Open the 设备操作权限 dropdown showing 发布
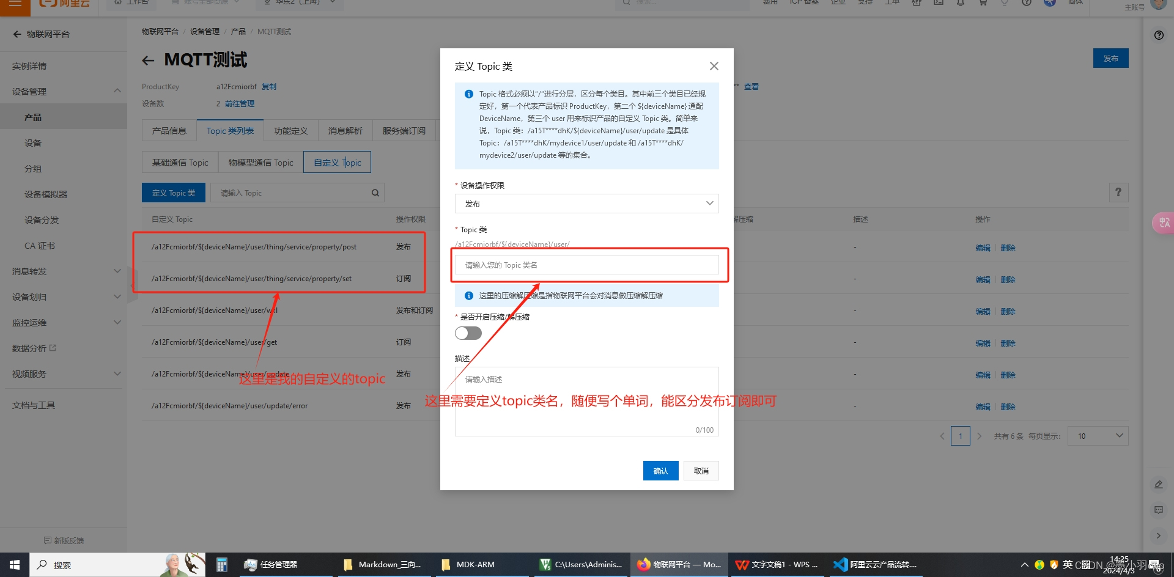This screenshot has height=577, width=1174. [x=586, y=204]
